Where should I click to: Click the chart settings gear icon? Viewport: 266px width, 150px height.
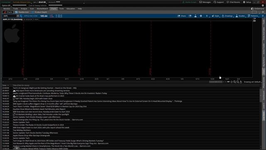pyautogui.click(x=201, y=16)
